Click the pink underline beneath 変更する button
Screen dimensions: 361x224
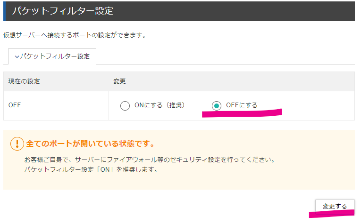click(x=332, y=214)
